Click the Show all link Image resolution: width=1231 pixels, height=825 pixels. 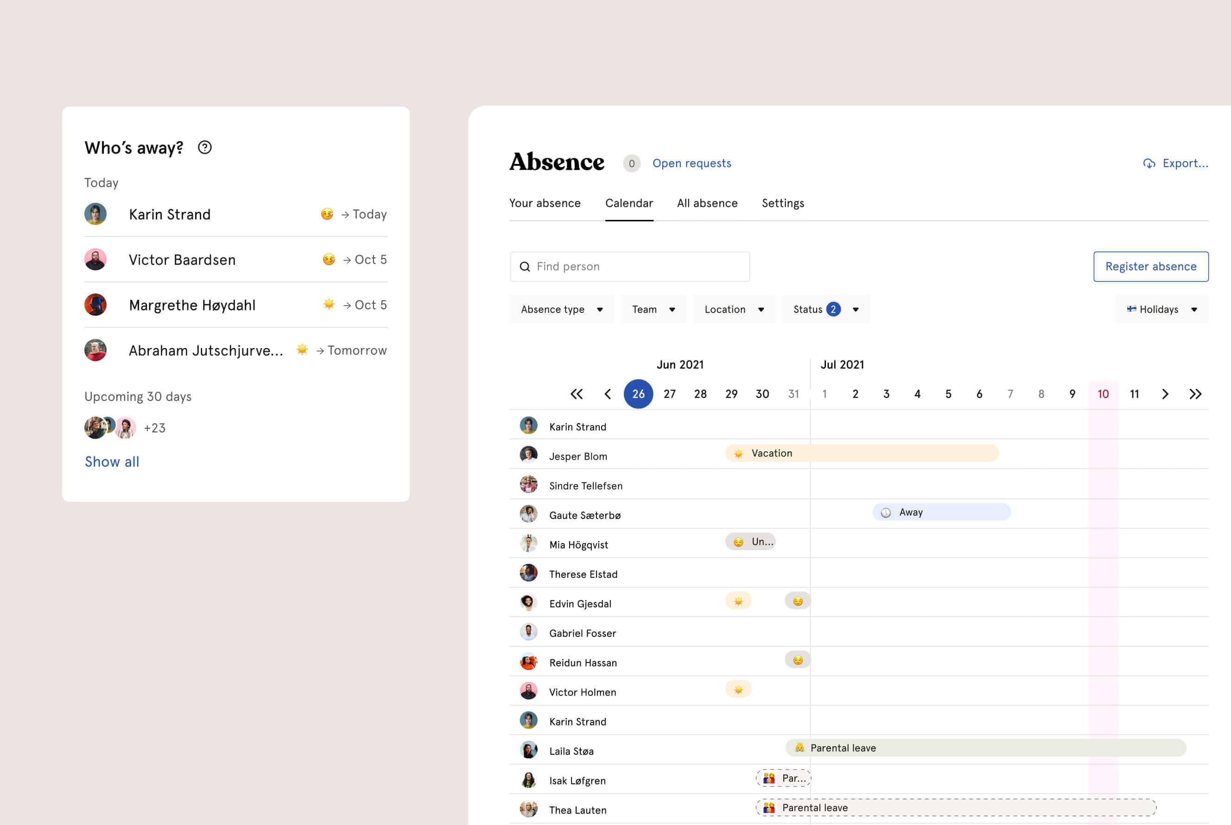point(112,462)
